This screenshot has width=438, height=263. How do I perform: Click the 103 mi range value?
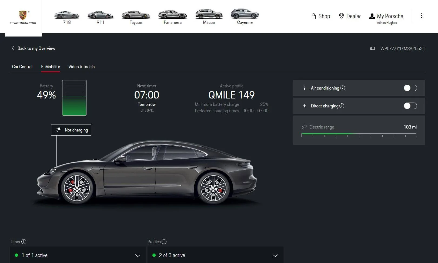410,127
